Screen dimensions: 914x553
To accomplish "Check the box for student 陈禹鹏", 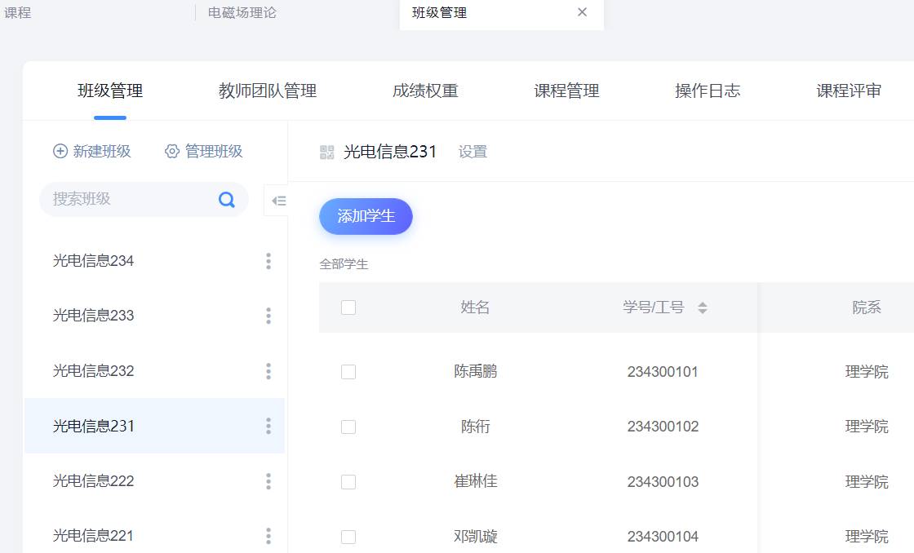I will click(x=348, y=372).
